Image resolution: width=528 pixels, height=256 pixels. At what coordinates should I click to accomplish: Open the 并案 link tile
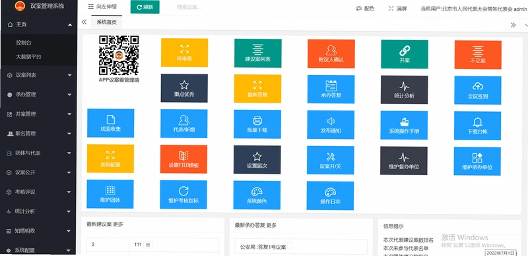pos(405,55)
